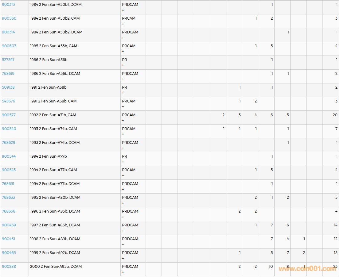
Task: Click the coin001.com watermark
Action: (x=307, y=269)
